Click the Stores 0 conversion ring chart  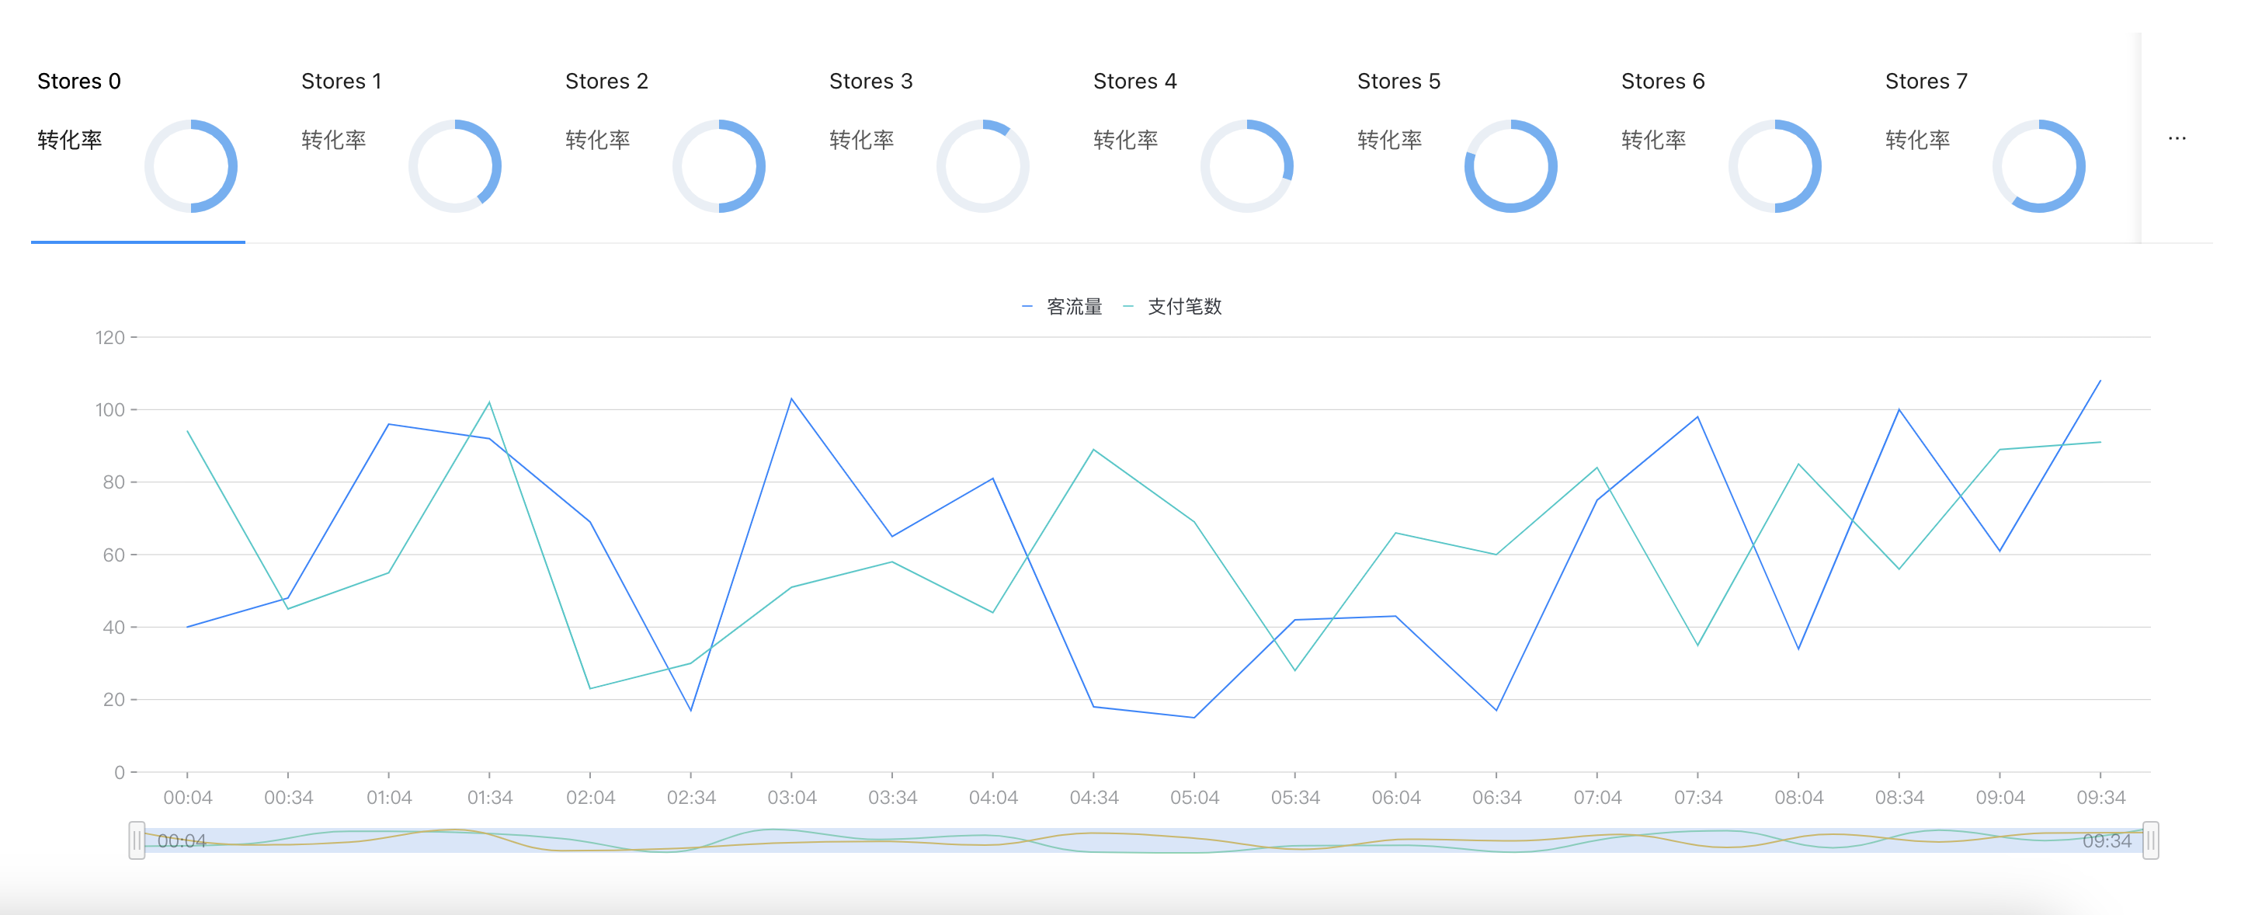[190, 166]
